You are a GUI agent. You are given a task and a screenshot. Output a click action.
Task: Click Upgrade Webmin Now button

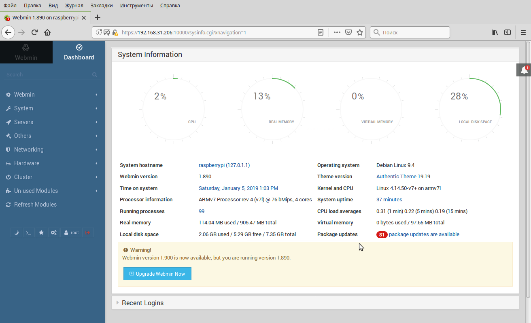157,274
